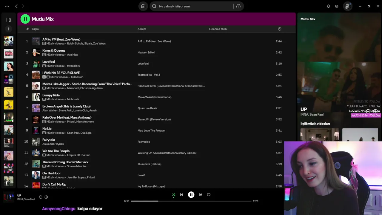Add UP to library plus icon
382x215 pixels.
point(46,197)
